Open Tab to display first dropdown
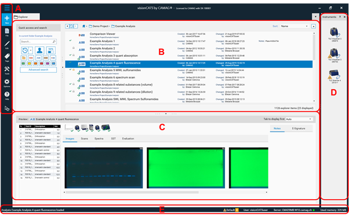The width and height of the screenshot is (349, 220). (299, 119)
